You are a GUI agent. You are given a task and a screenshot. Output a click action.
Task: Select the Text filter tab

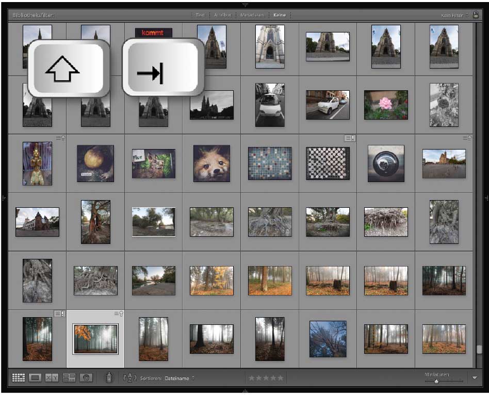(200, 15)
